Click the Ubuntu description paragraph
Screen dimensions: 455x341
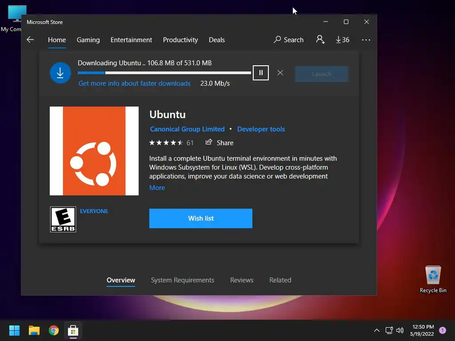pyautogui.click(x=243, y=167)
